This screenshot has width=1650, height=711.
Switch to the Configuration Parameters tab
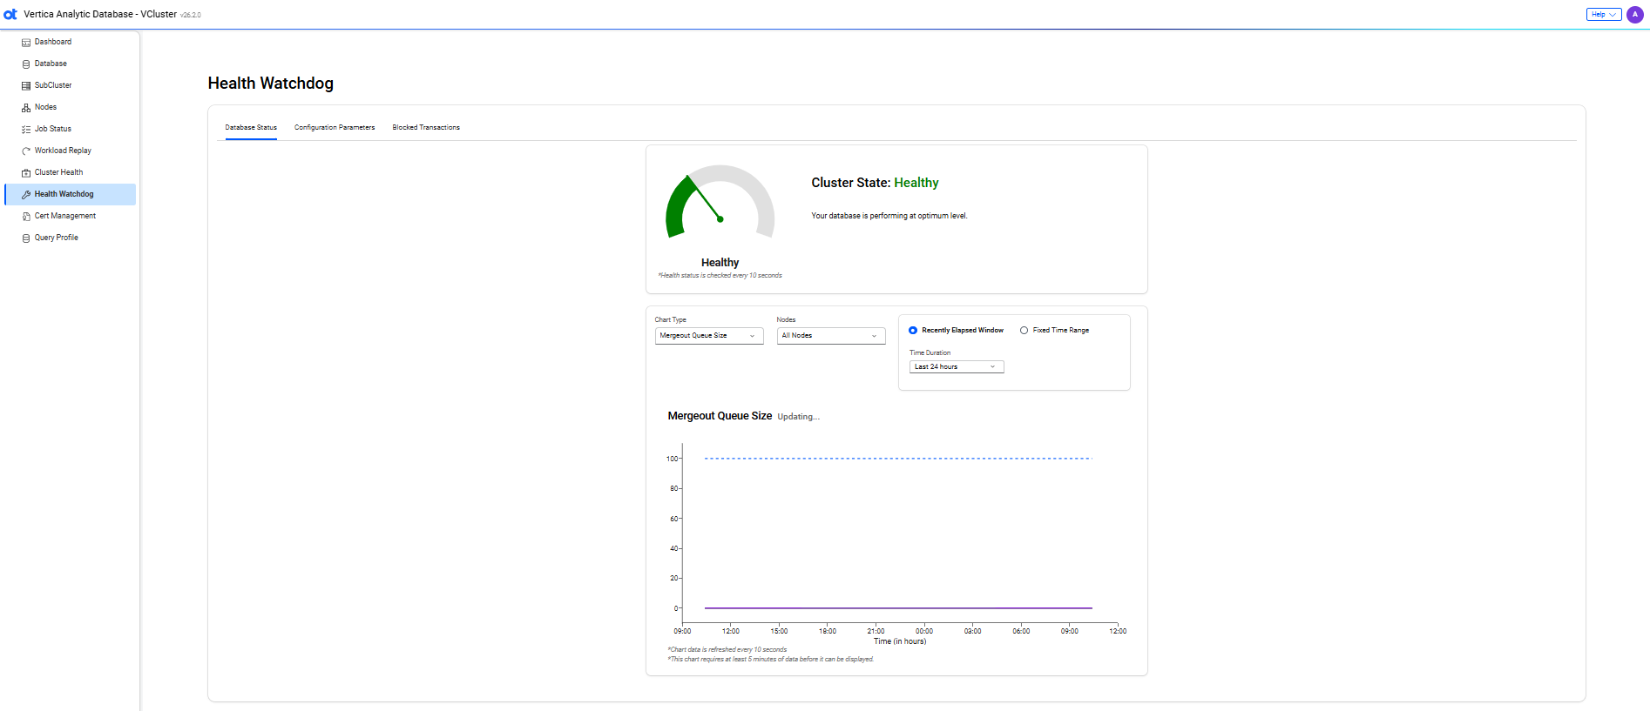tap(335, 128)
